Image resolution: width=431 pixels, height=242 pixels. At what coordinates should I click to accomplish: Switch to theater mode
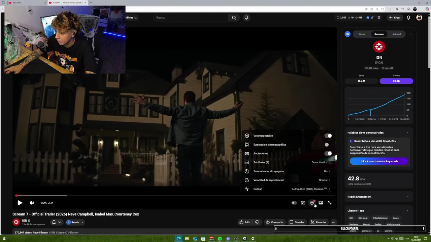tap(321, 203)
